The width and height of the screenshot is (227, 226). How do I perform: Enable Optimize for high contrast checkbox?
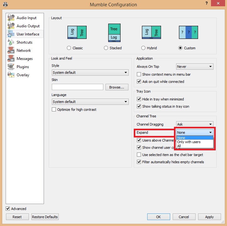click(x=54, y=110)
